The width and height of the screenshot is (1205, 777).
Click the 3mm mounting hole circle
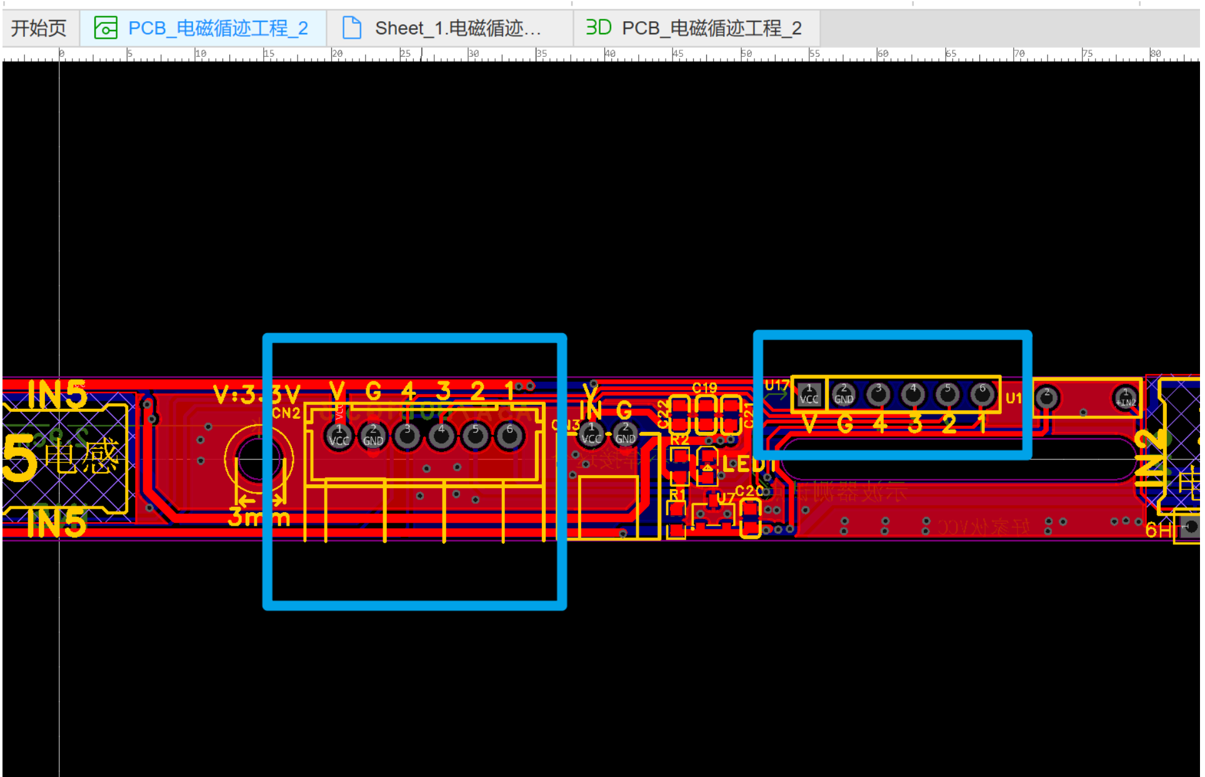pos(255,459)
